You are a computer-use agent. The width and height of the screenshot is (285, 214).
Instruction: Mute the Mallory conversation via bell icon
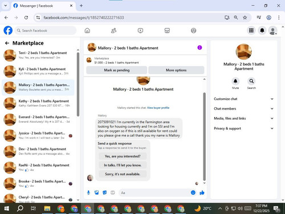coord(235,81)
